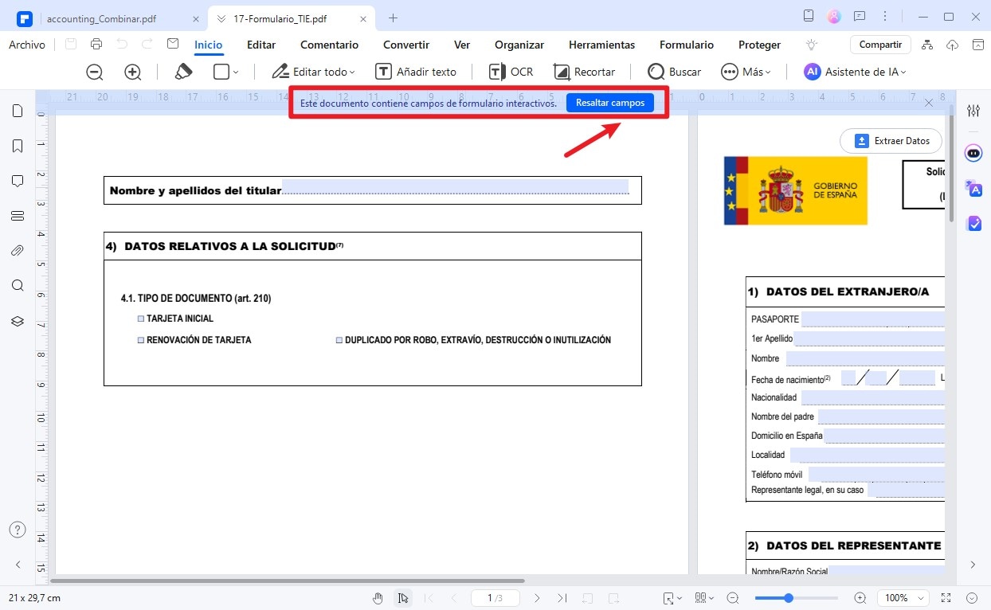
Task: Open the properties sliders panel on the right sidebar
Action: point(973,111)
